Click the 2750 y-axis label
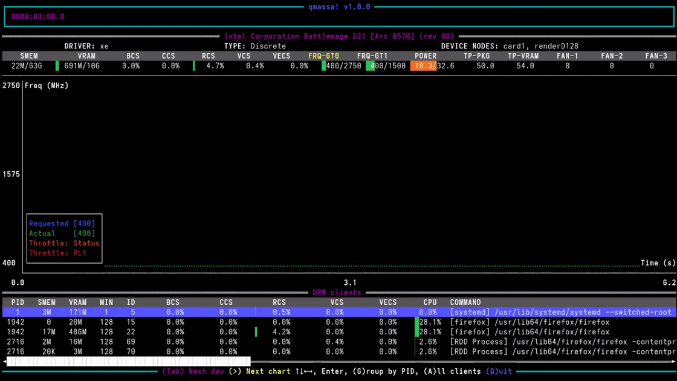The height and width of the screenshot is (381, 677). pyautogui.click(x=11, y=85)
